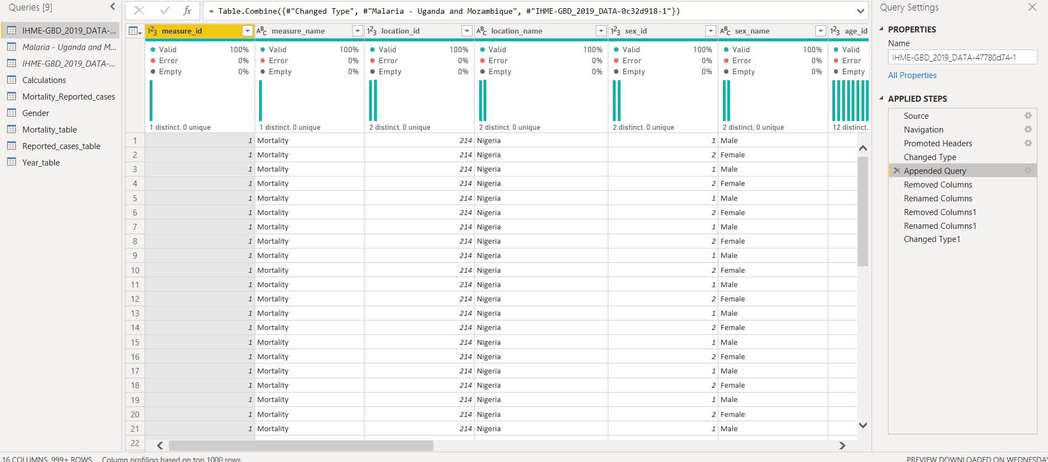1048x462 pixels.
Task: Select the Changed Type1 applied step
Action: [x=963, y=239]
